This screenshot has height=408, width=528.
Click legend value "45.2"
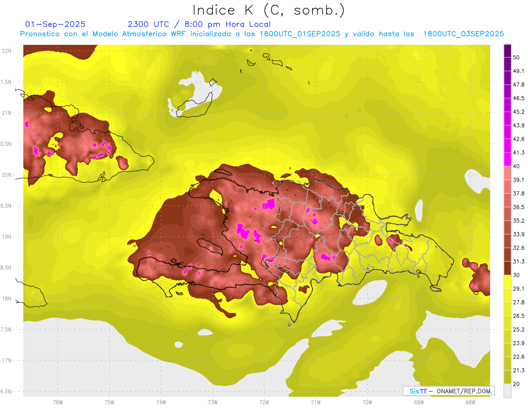point(519,112)
